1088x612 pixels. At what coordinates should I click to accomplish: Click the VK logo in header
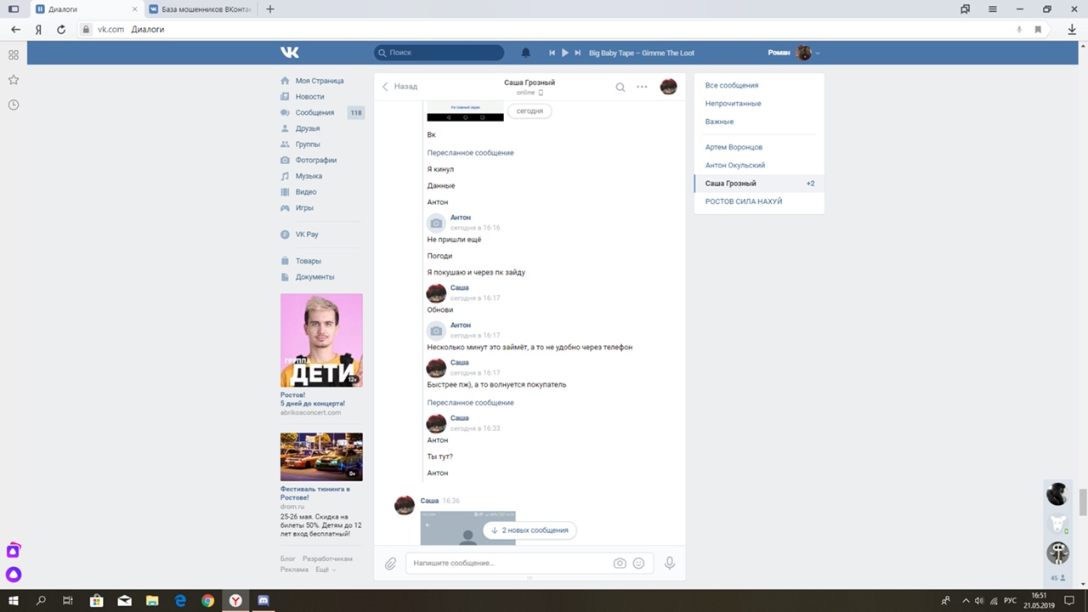[x=290, y=53]
